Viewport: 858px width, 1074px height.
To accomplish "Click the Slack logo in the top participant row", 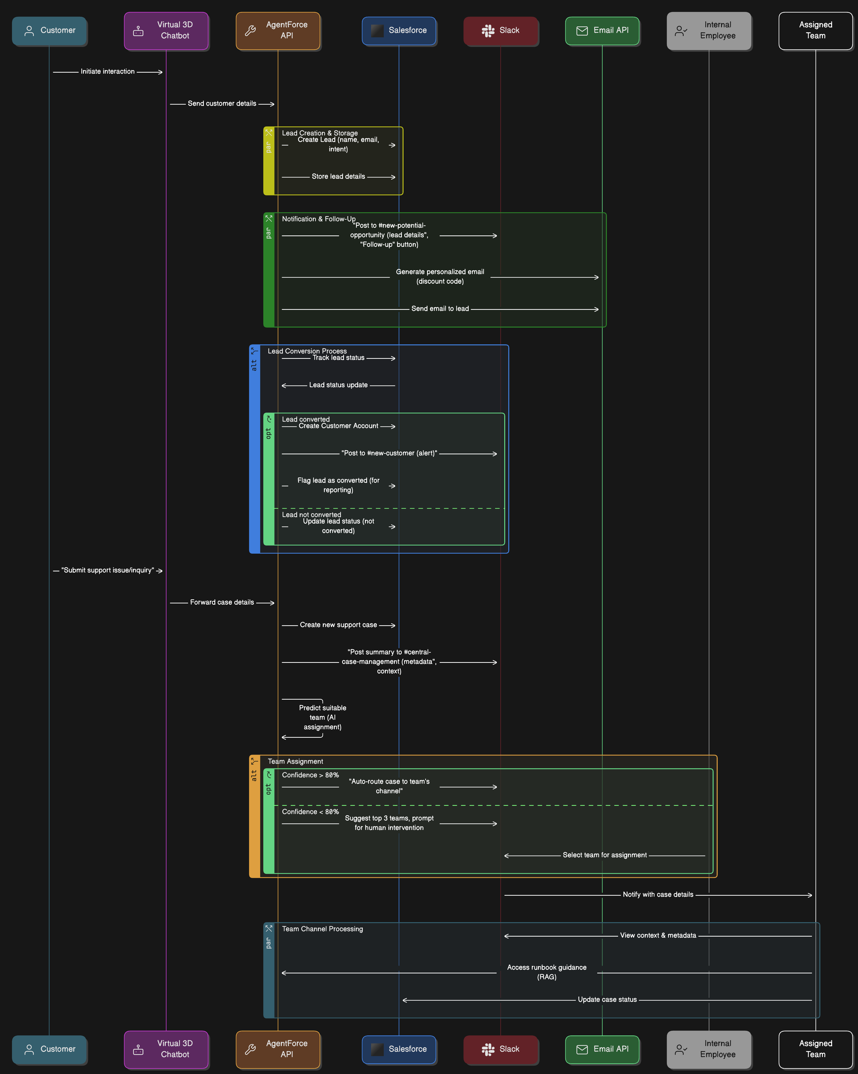I will (x=488, y=31).
